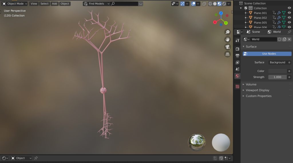Select solid viewport shading
Image resolution: width=293 pixels, height=163 pixels.
point(215,4)
